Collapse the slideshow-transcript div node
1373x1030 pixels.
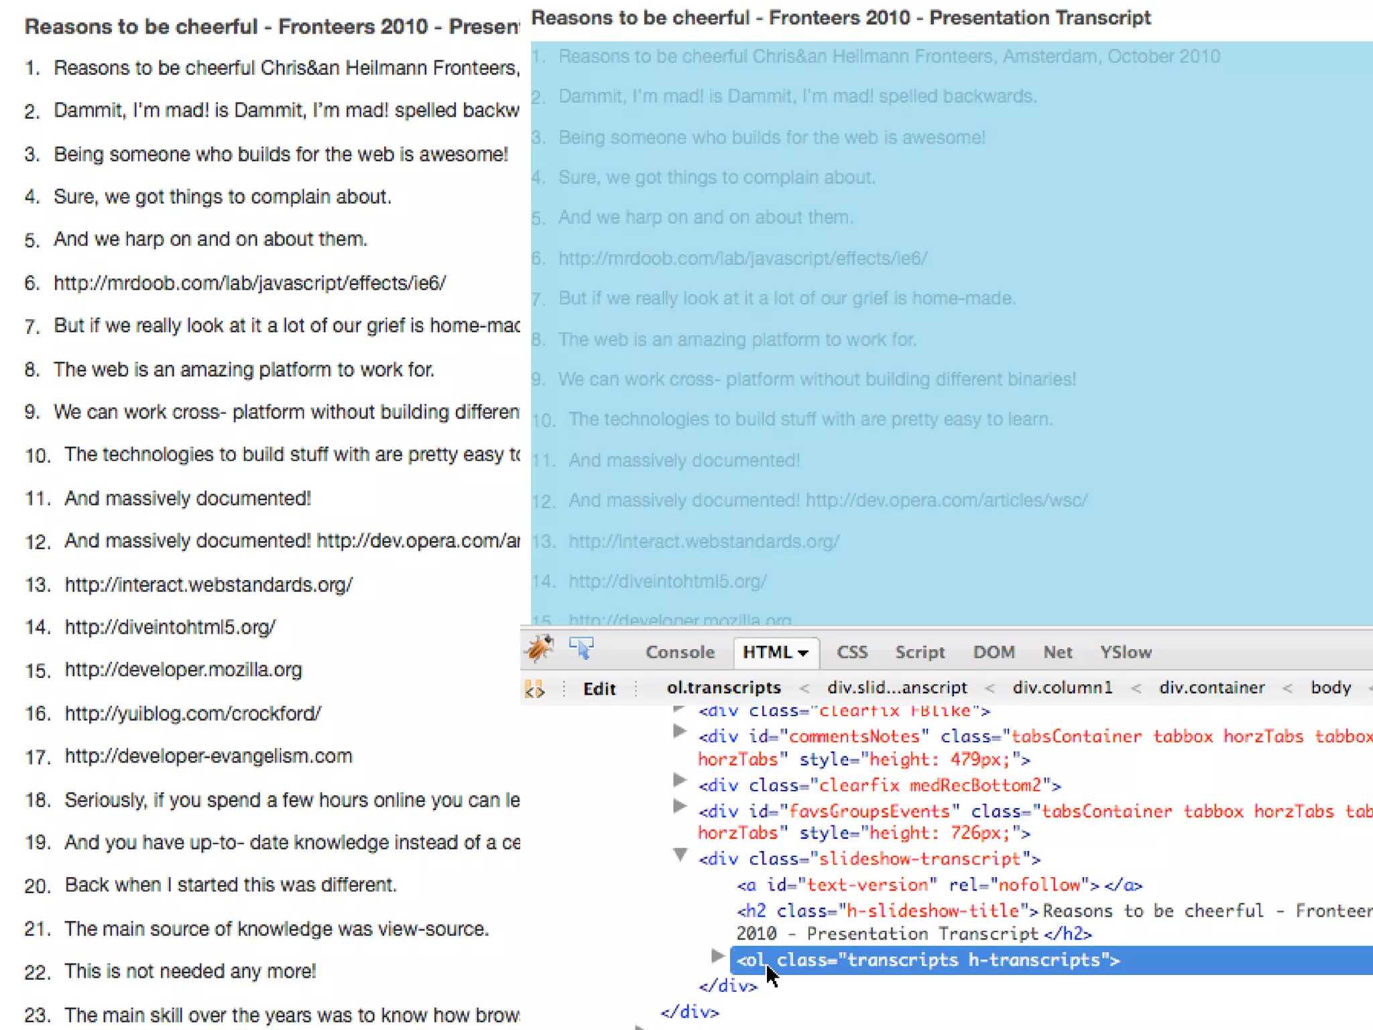pyautogui.click(x=680, y=855)
